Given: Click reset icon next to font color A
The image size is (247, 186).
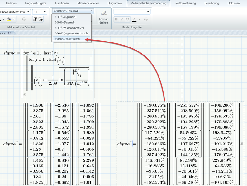Looking at the screenshot, I should pyautogui.click(x=146, y=20).
